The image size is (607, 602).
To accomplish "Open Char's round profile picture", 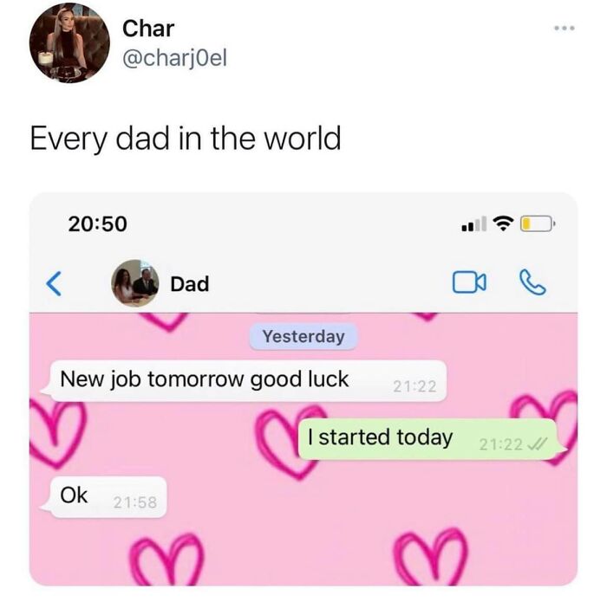I will pos(69,43).
